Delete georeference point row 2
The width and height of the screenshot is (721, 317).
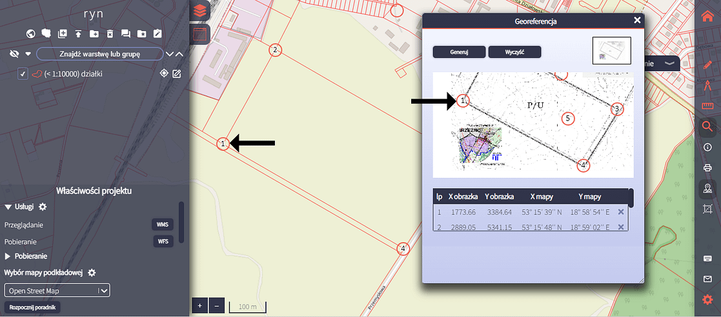click(x=621, y=227)
